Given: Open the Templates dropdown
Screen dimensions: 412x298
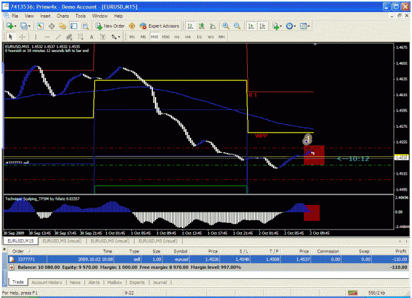Looking at the screenshot, I should (305, 26).
